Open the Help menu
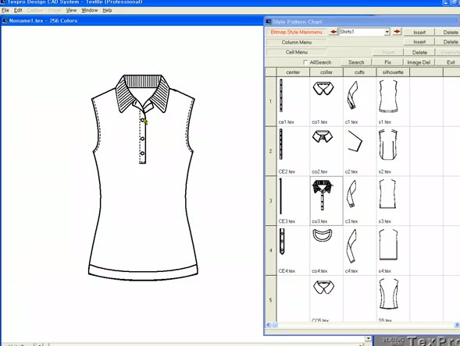The image size is (460, 346). point(107,10)
